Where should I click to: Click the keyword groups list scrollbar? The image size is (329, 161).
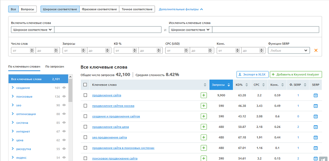71,90
